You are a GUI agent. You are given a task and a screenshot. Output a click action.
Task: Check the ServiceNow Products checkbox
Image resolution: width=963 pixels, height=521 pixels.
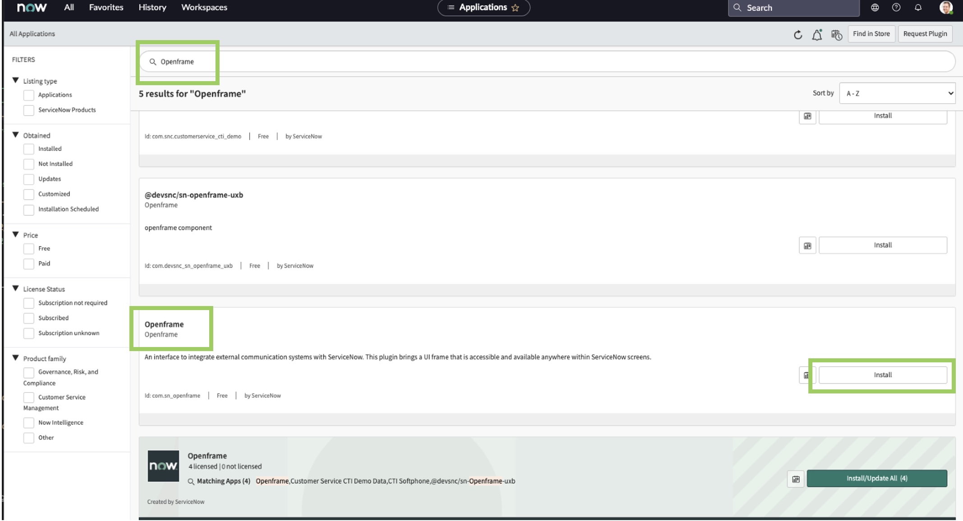pos(29,110)
